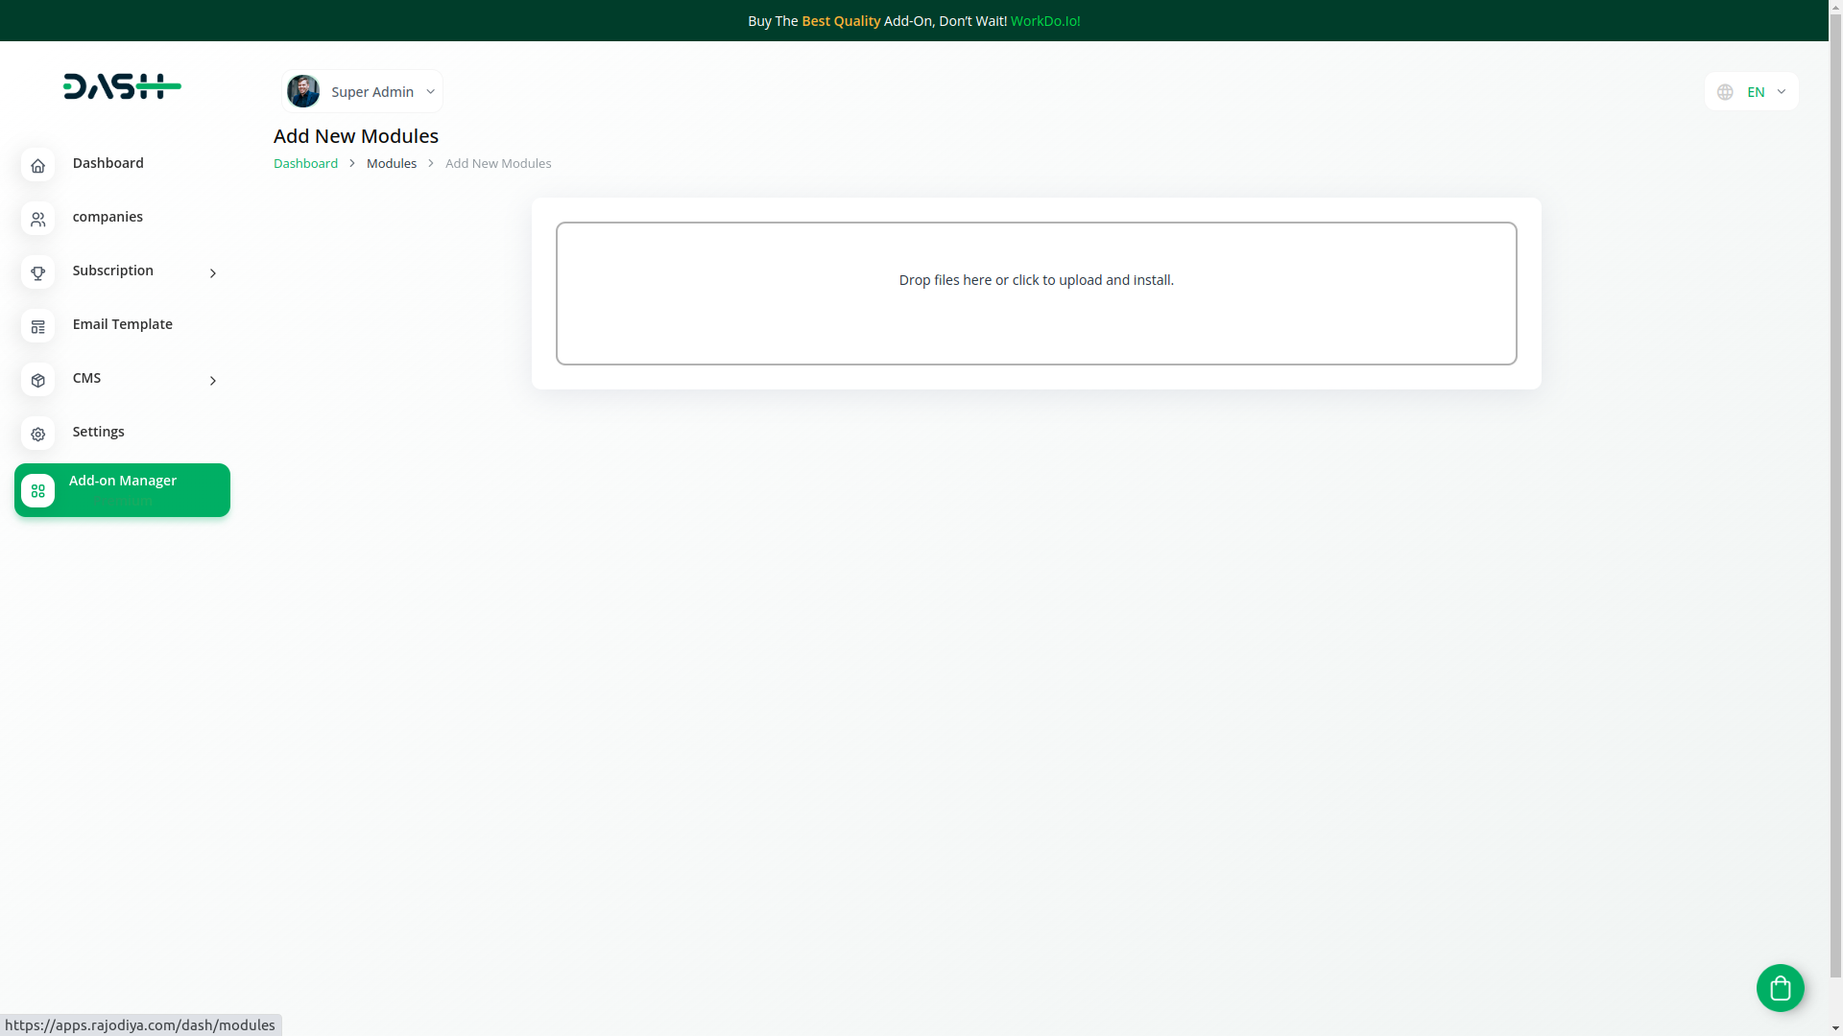Click the Subscription trophy icon
This screenshot has width=1843, height=1036.
pos(37,273)
